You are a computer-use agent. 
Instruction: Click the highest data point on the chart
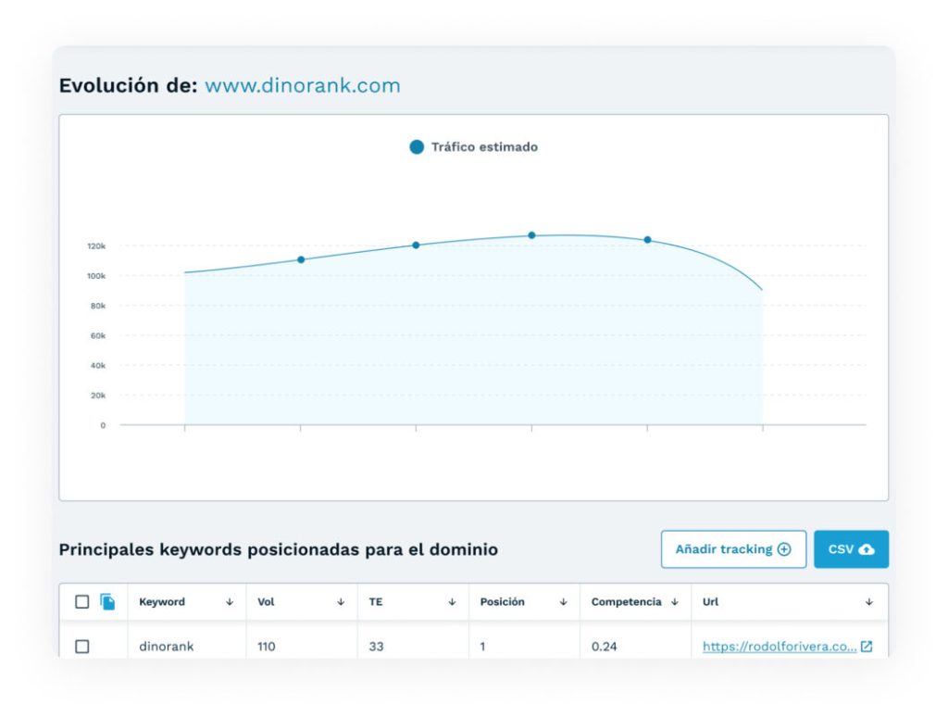531,235
